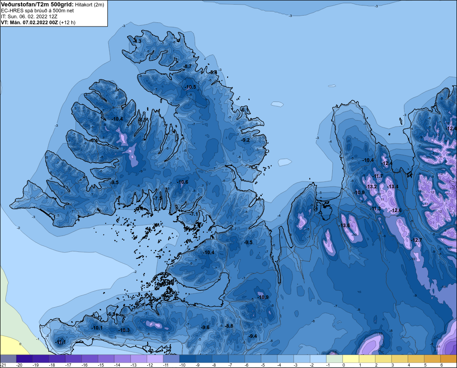Click the -11.1 label in the southwest peninsula
This screenshot has width=457, height=368.
point(60,342)
